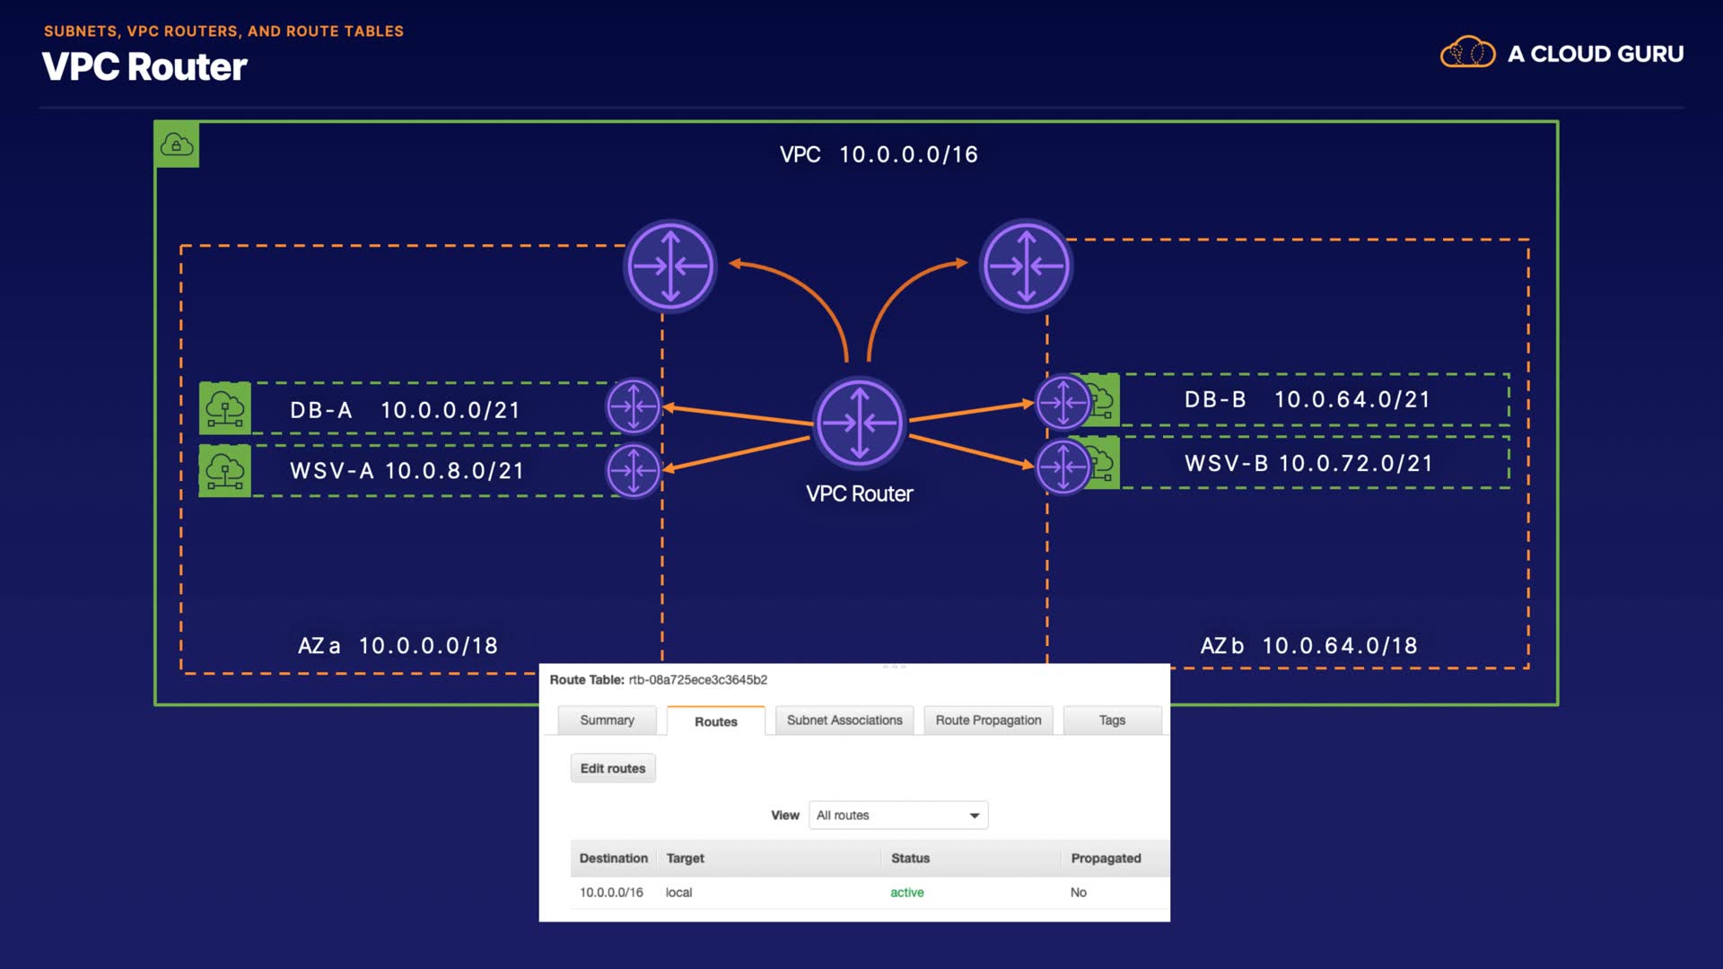The height and width of the screenshot is (969, 1723).
Task: Click the Destination column header
Action: click(x=613, y=858)
